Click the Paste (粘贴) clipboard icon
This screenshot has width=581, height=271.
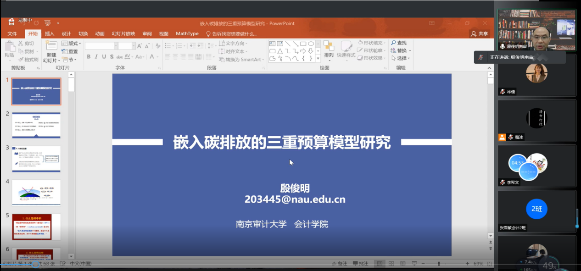[x=9, y=46]
